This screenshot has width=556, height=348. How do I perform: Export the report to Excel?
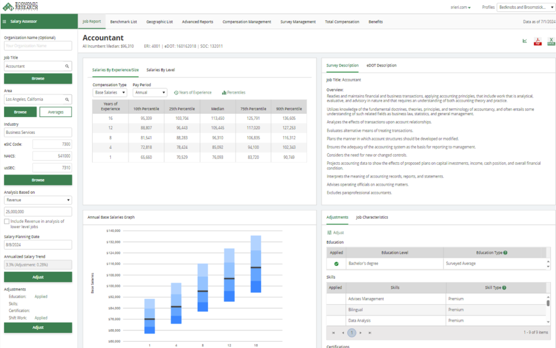pos(550,41)
